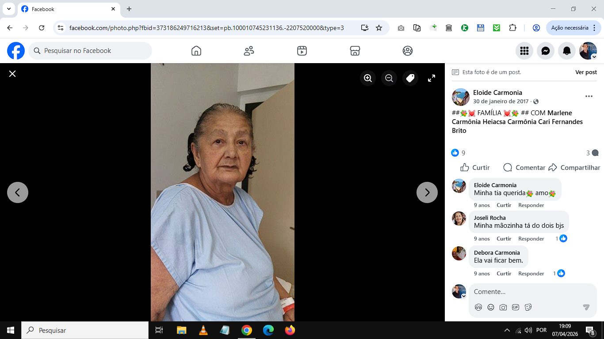Open tagged profile Cari Fernandes Brito
Viewport: 604px width, 339px height.
coord(517,126)
